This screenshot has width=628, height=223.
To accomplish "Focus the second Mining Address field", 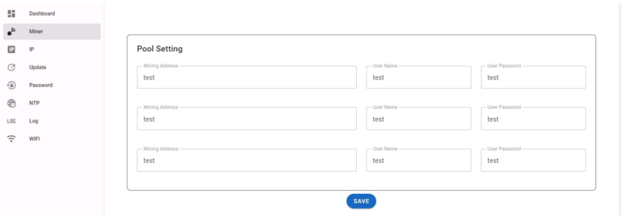I will [x=247, y=119].
